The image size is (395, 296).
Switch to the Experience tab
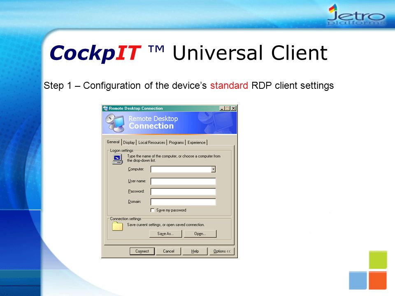coord(197,143)
